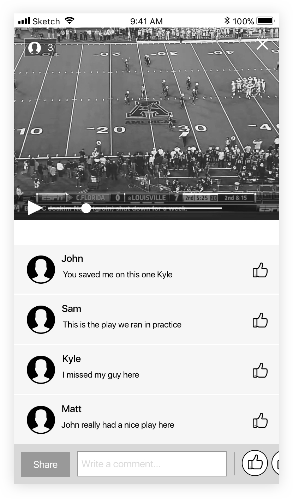Like Sam's comment with thumbs up
293x499 pixels.
(260, 320)
